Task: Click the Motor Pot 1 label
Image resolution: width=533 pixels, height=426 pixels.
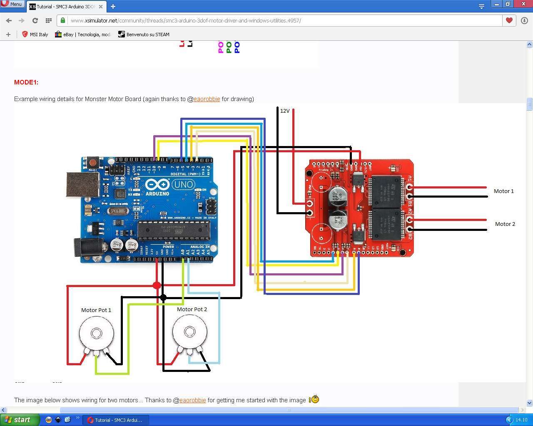Action: tap(96, 310)
